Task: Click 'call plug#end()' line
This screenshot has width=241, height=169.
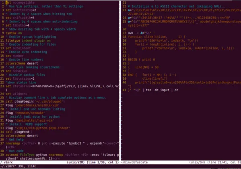Action: [x=19, y=132]
